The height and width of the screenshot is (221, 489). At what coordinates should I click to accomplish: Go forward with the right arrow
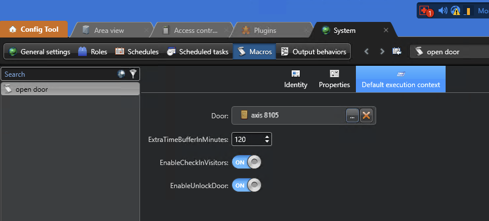coord(382,51)
